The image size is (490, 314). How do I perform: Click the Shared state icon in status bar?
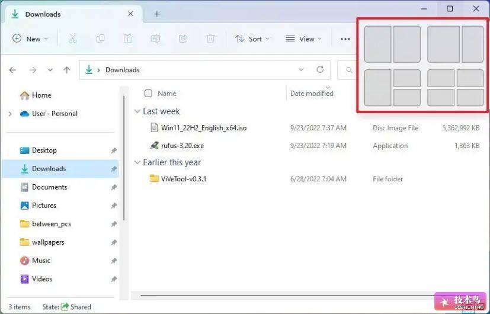tap(65, 306)
